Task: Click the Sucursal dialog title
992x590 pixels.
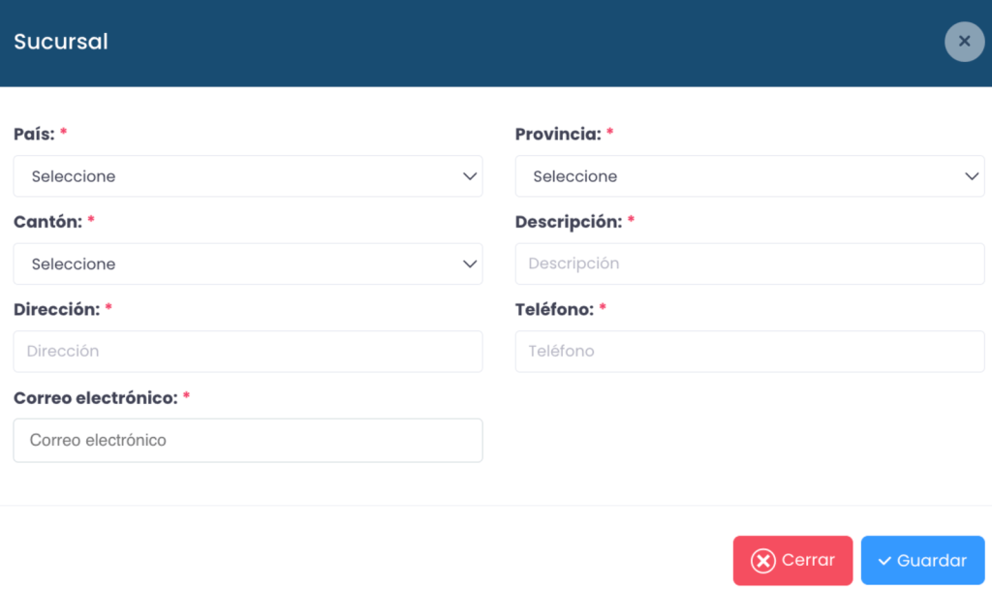Action: click(x=61, y=42)
